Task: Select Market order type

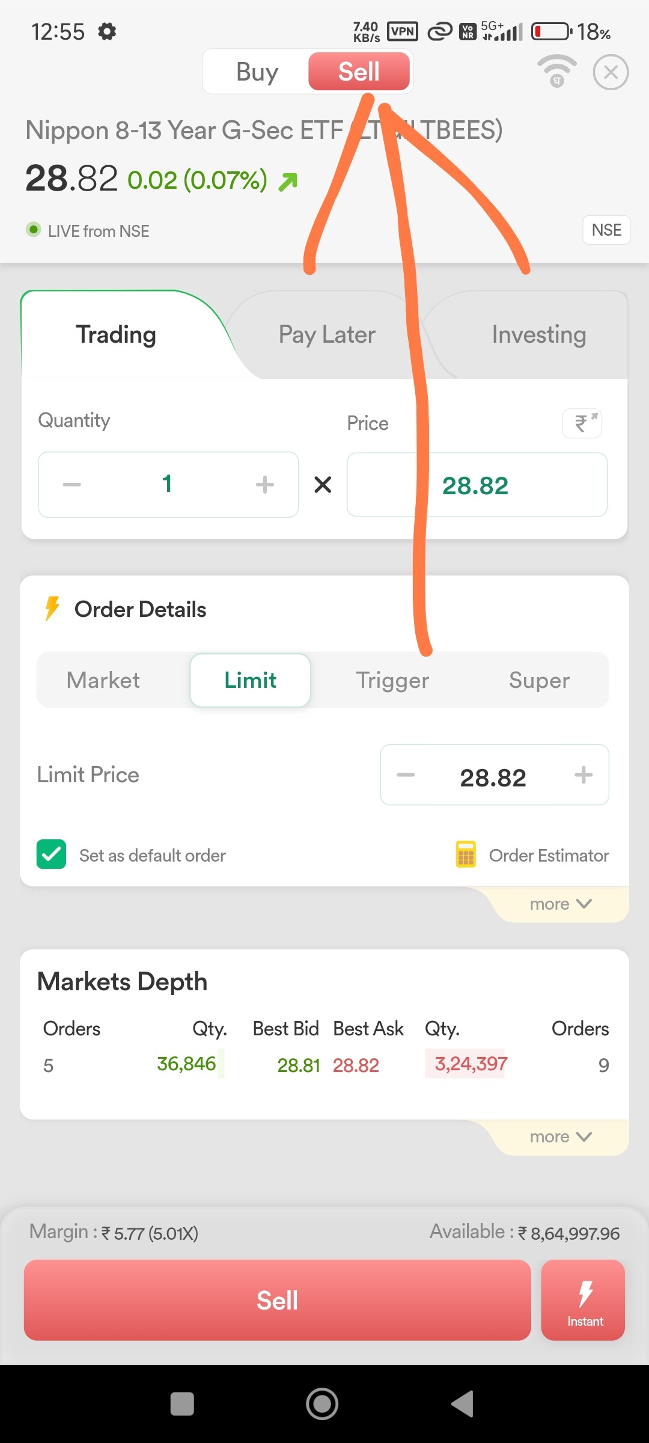Action: [103, 681]
